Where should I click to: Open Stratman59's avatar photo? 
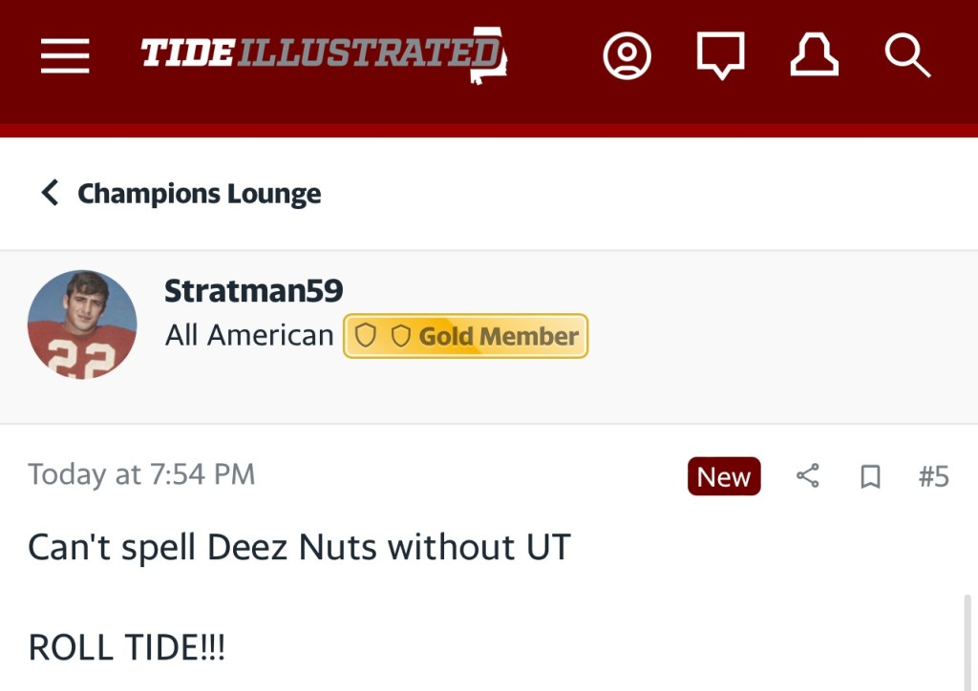82,325
